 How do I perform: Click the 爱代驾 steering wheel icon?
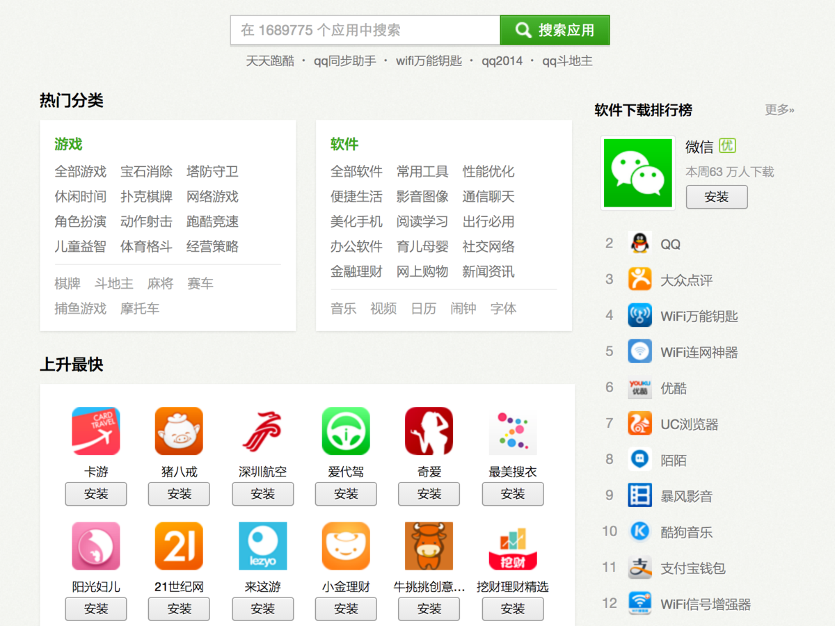tap(346, 431)
